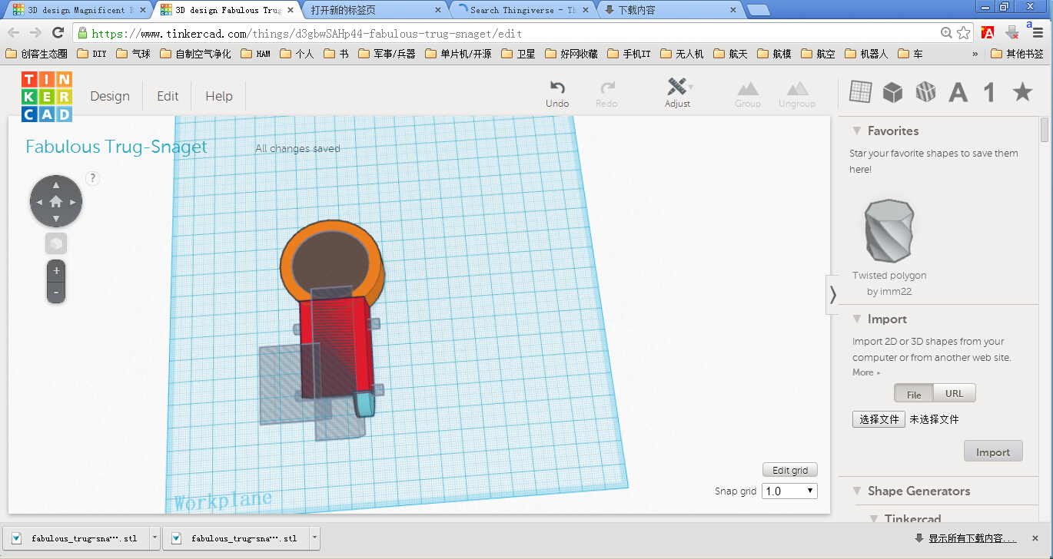The height and width of the screenshot is (559, 1053).
Task: Open the Snap grid dropdown
Action: pos(789,491)
